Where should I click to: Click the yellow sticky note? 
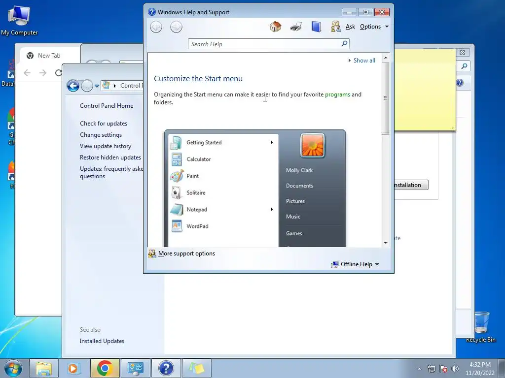pos(425,90)
